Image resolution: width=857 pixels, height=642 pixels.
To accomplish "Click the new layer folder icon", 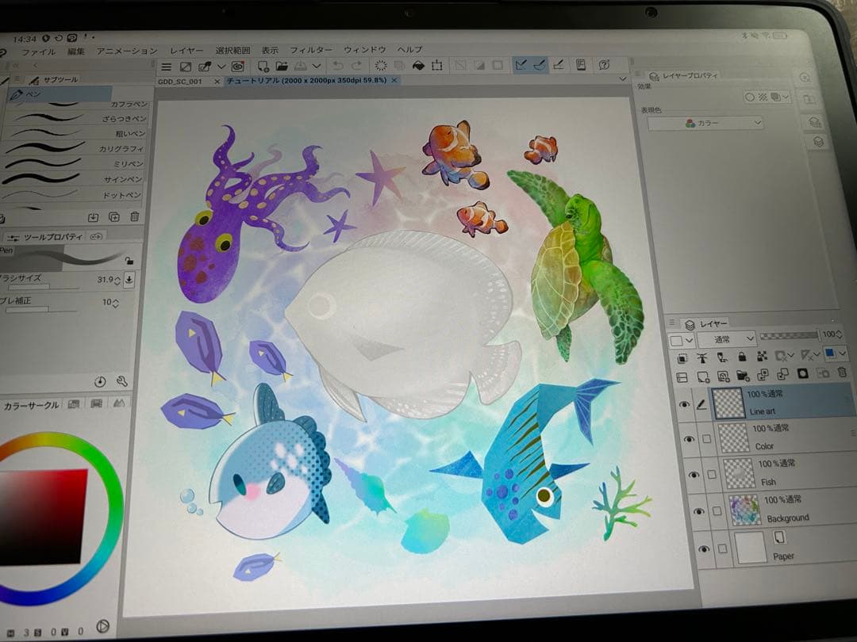I will coord(743,376).
